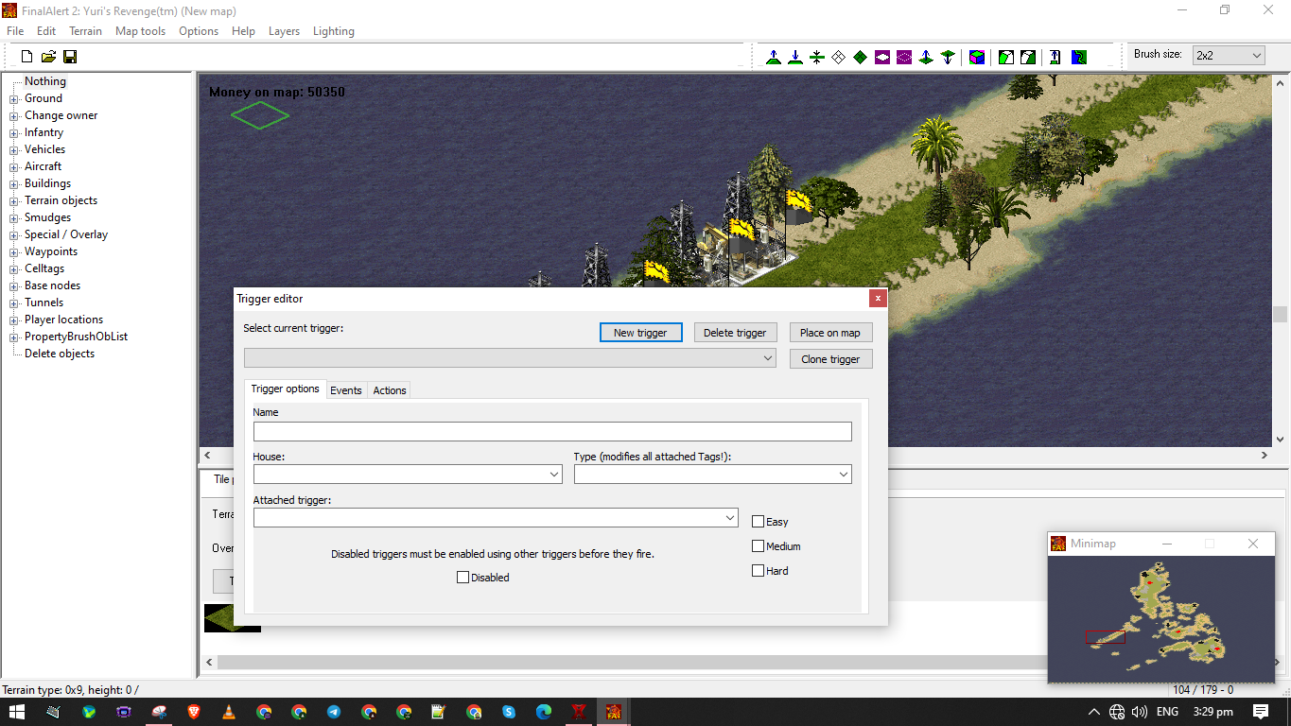
Task: Click the map view right scroll arrow
Action: click(1265, 455)
